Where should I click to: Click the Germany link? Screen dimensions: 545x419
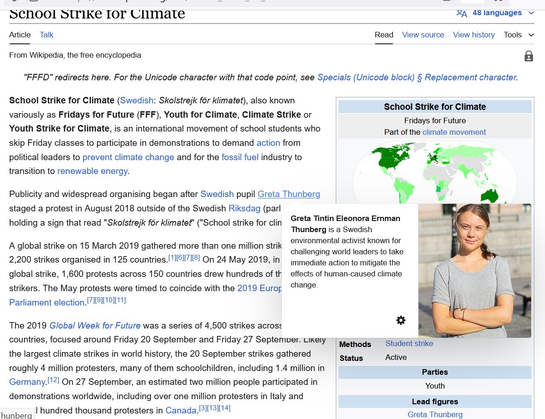tap(27, 382)
